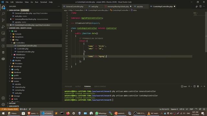Add a new terminal with plus icon
207x116 pixels.
189,86
